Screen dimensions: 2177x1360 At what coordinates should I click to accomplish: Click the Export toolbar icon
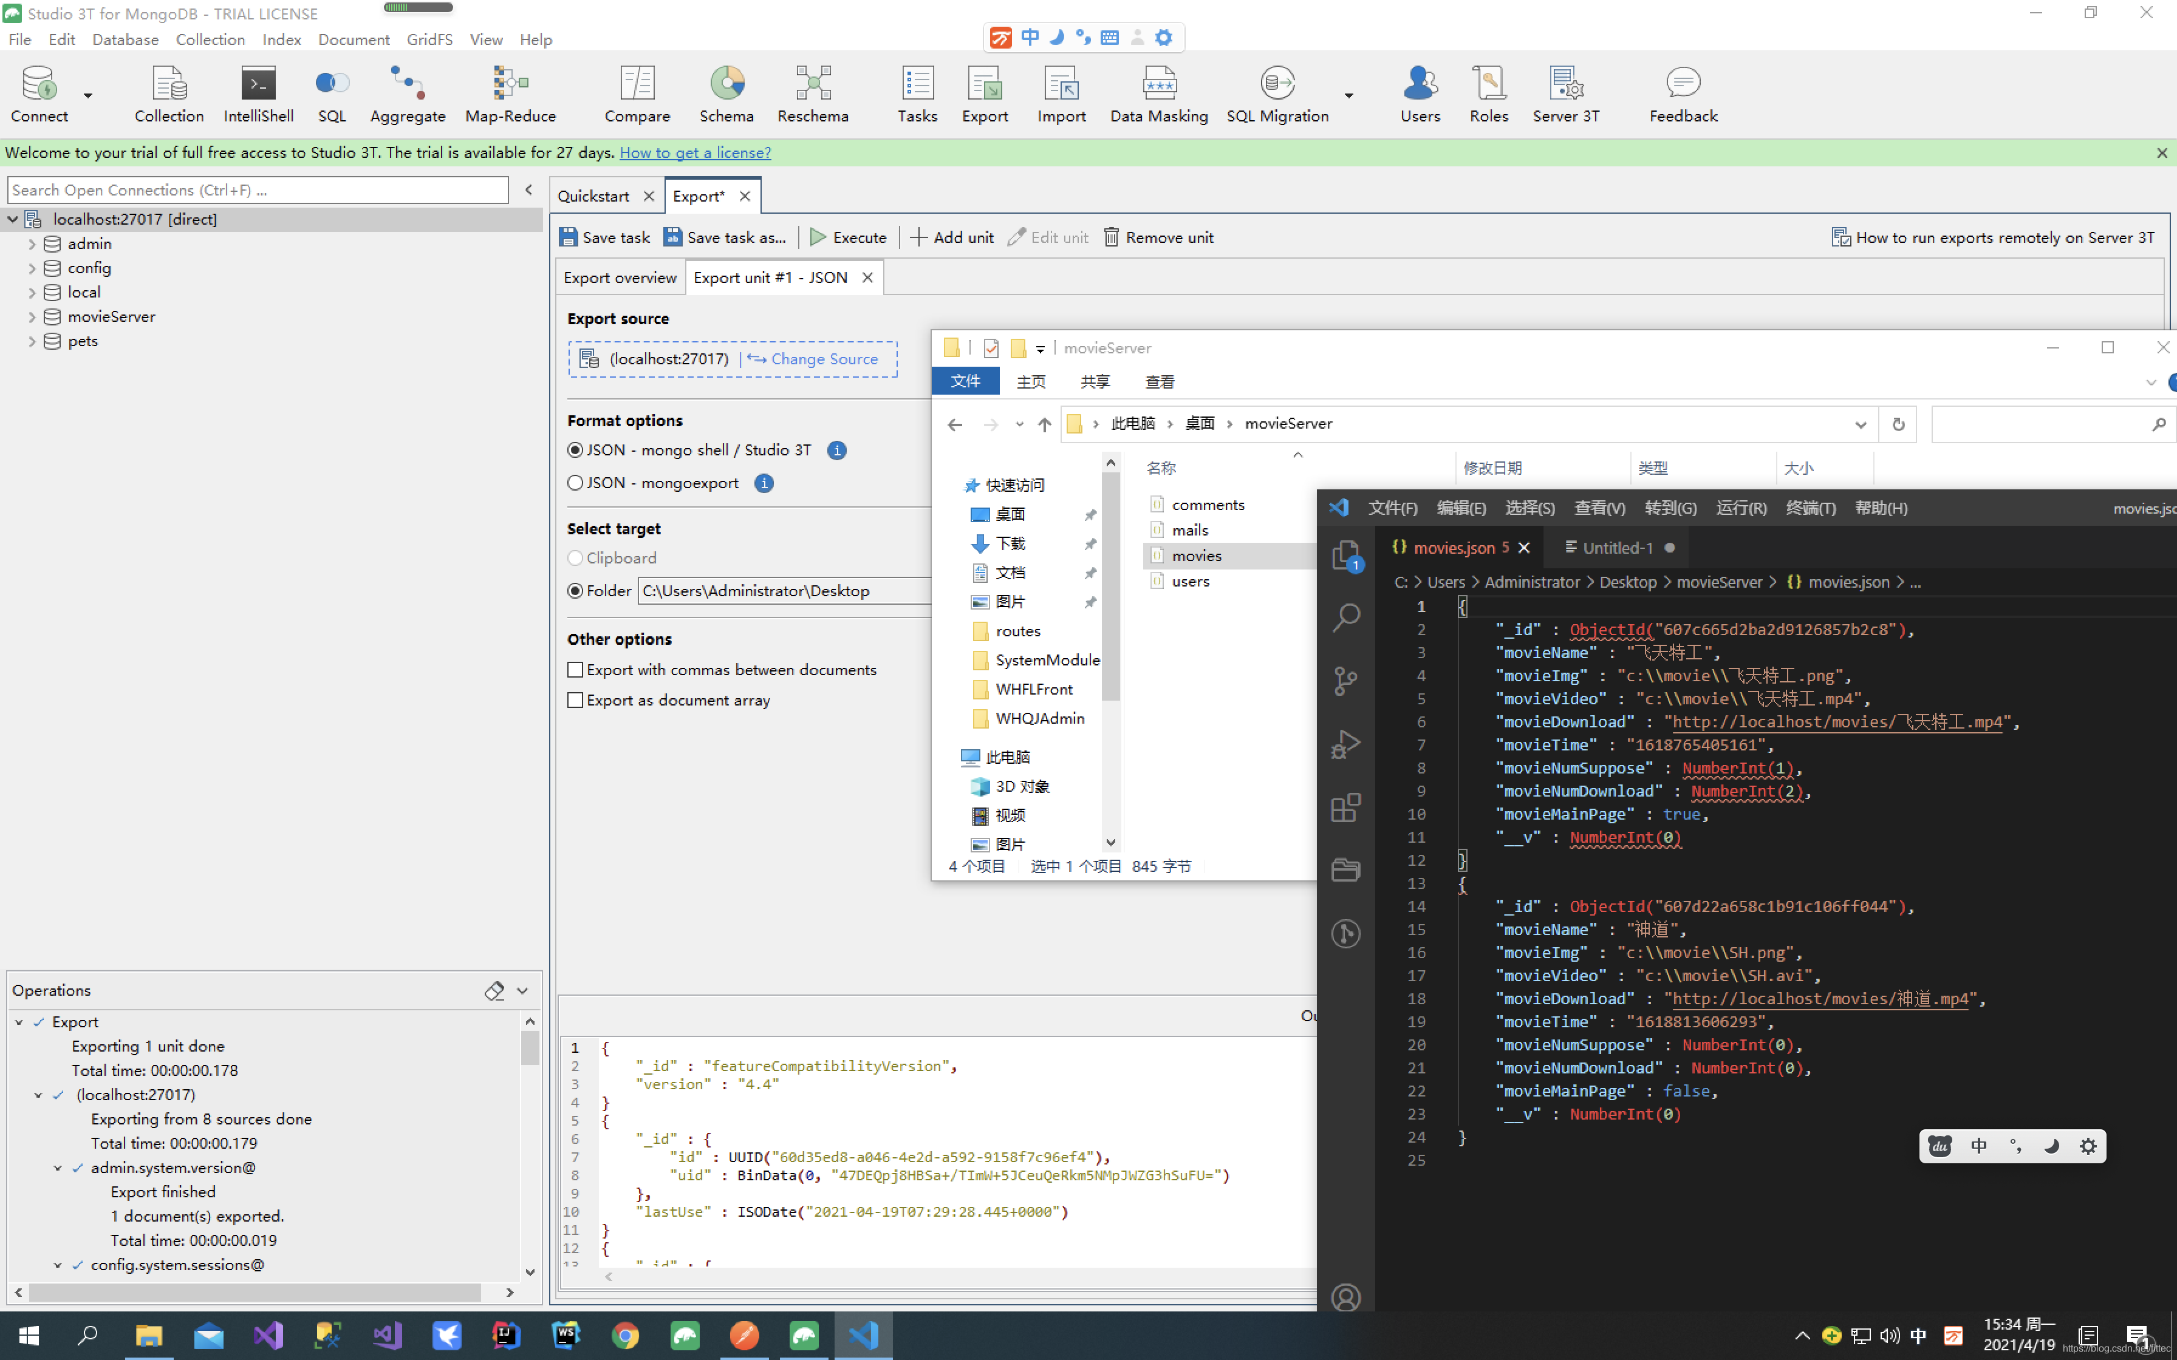point(985,93)
